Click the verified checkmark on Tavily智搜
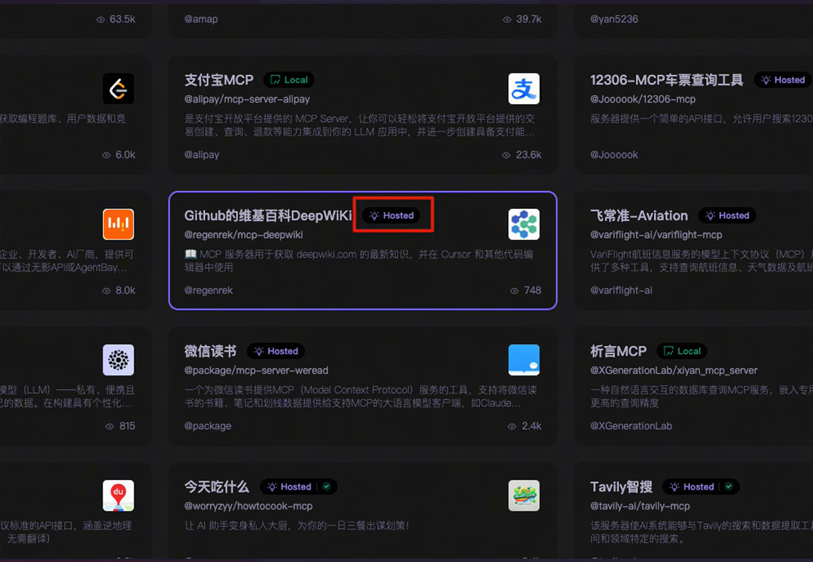 coord(729,486)
